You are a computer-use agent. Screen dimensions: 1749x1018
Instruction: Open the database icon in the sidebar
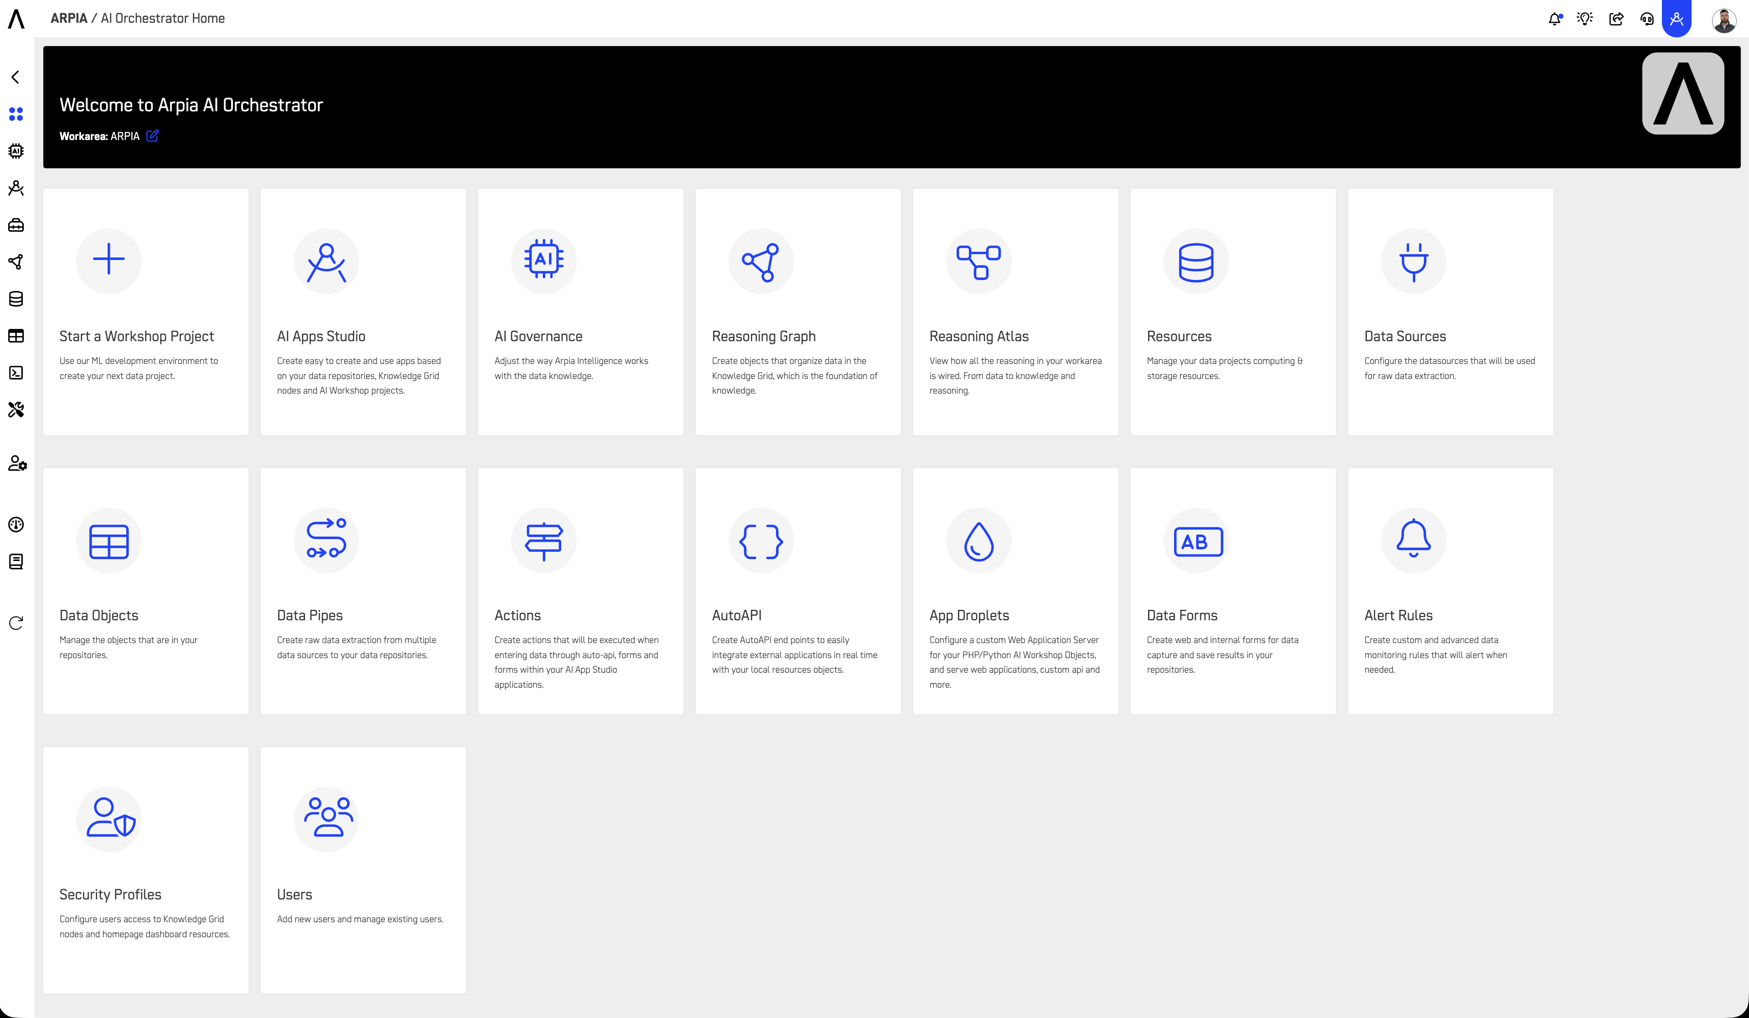(x=16, y=299)
